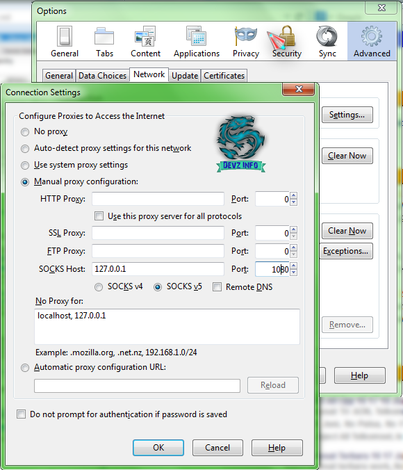Click the SSL Proxy port number field

272,233
